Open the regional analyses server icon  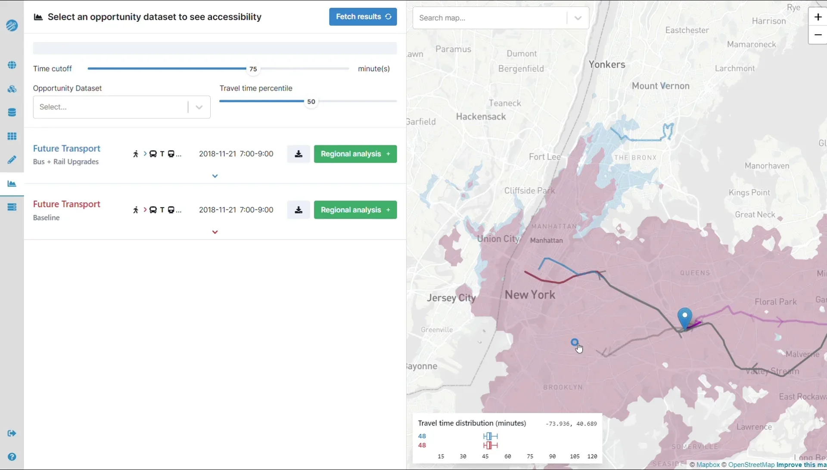coord(12,207)
